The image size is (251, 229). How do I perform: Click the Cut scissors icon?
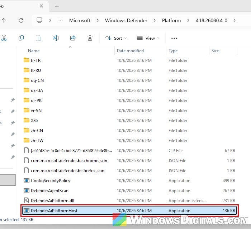pos(4,38)
